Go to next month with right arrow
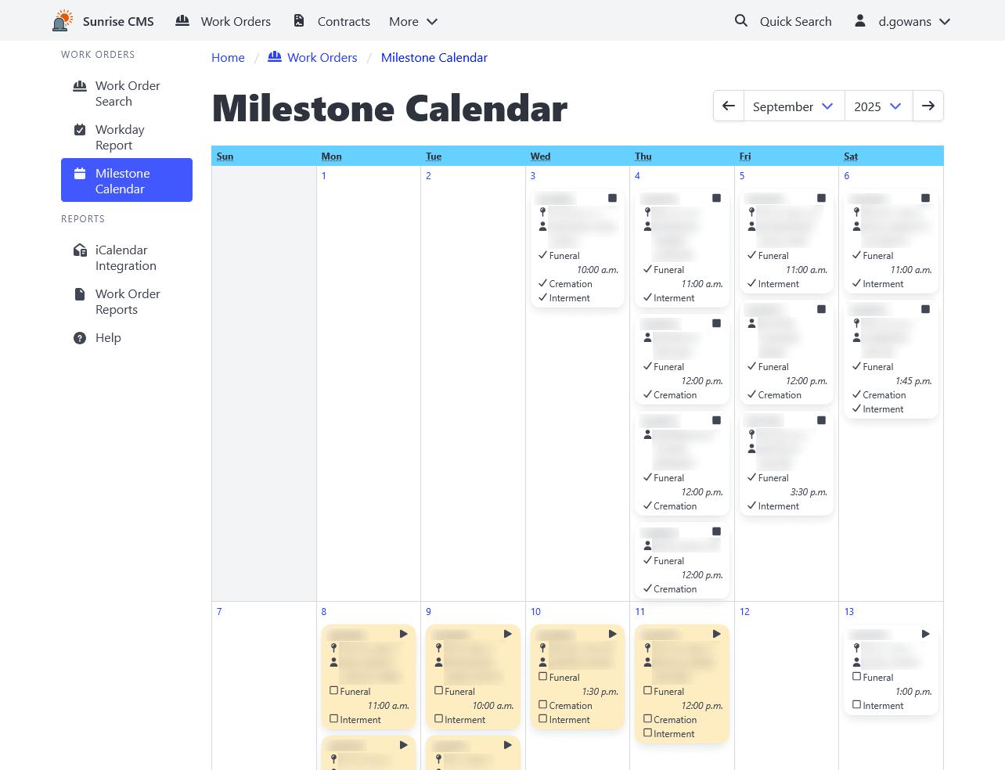Viewport: 1005px width, 770px height. [928, 106]
